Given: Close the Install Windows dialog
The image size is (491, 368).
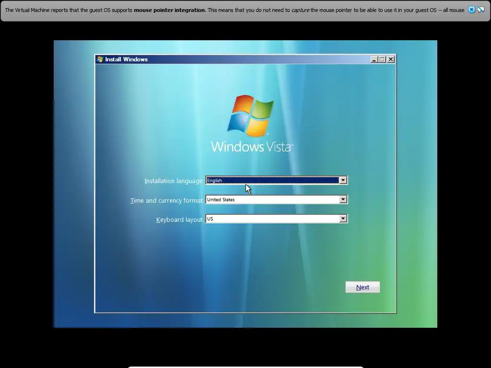Looking at the screenshot, I should [390, 59].
